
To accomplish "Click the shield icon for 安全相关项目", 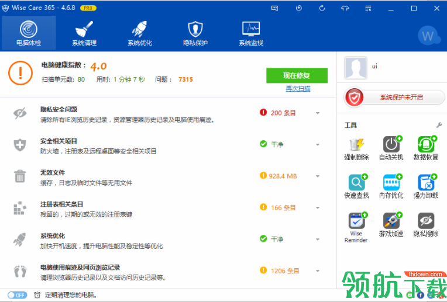I will pyautogui.click(x=20, y=145).
